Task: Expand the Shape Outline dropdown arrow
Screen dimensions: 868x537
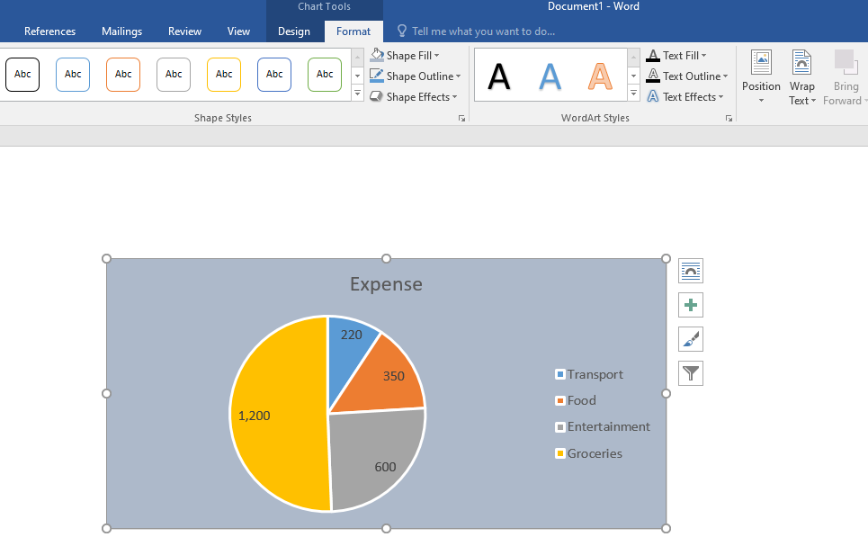Action: click(459, 76)
